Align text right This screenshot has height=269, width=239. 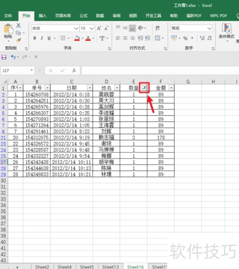tap(132, 38)
